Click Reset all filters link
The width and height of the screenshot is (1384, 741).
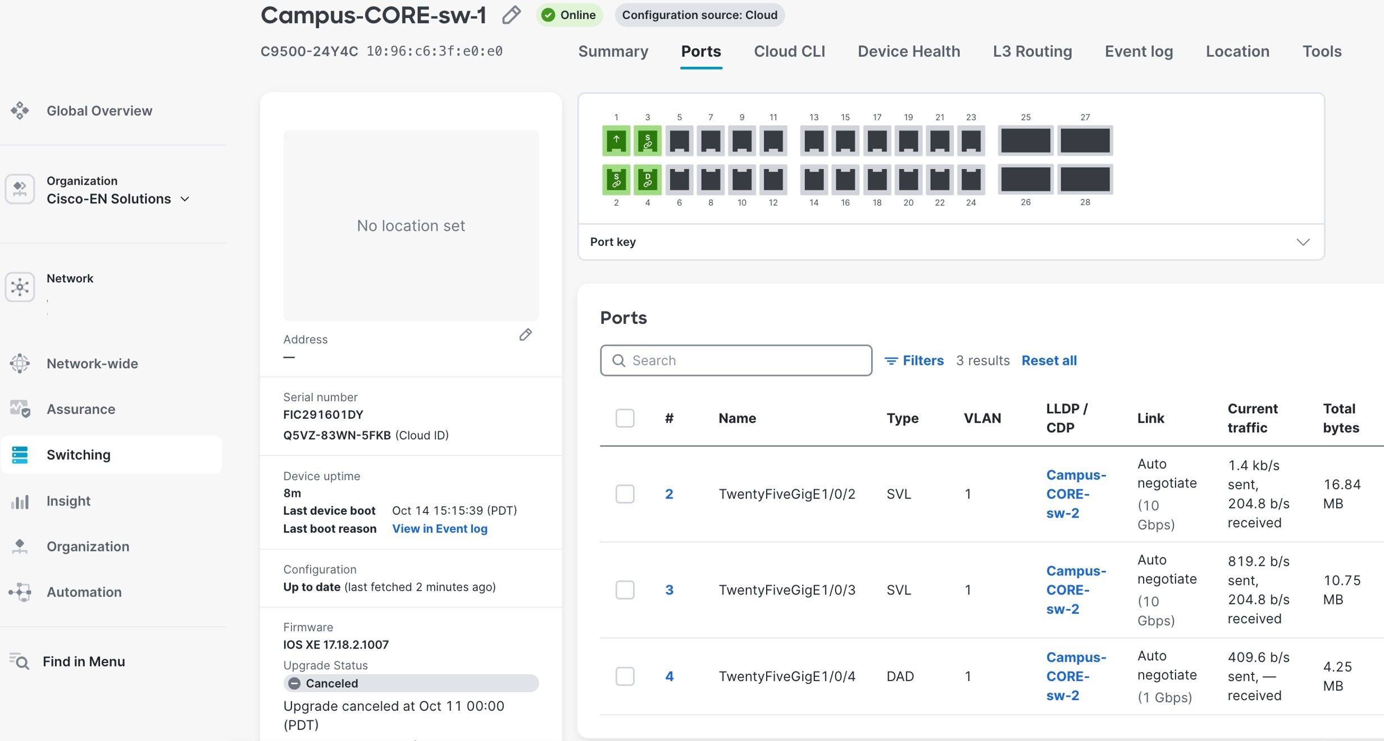(x=1049, y=360)
